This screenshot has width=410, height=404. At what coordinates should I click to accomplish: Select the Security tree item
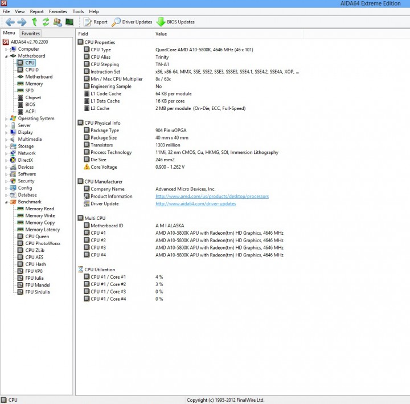(22, 181)
